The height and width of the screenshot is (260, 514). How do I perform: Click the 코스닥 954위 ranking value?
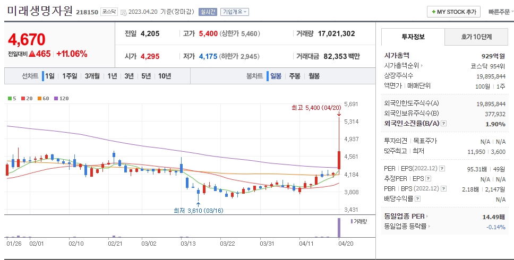[x=488, y=66]
